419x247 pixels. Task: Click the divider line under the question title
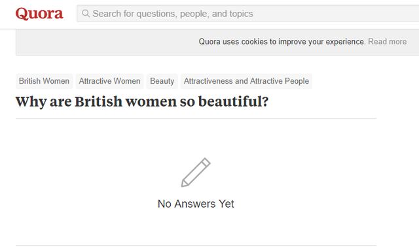pos(196,119)
